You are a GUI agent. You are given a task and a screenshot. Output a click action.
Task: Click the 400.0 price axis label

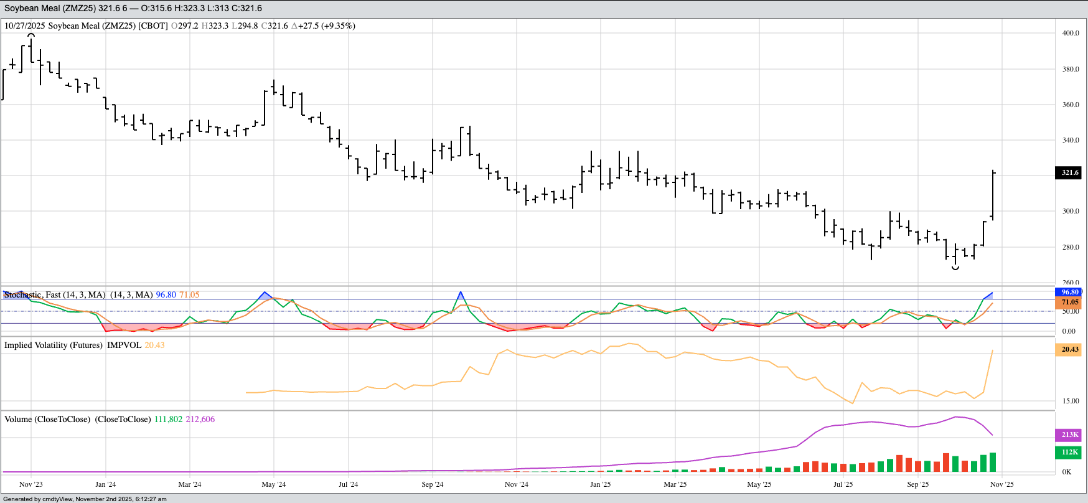pyautogui.click(x=1070, y=33)
